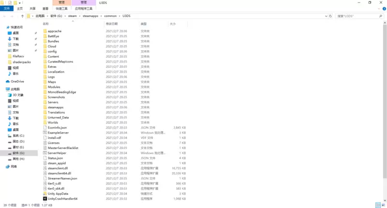This screenshot has width=387, height=208.
Task: Select the BattlEye folder icon
Action: [x=45, y=36]
